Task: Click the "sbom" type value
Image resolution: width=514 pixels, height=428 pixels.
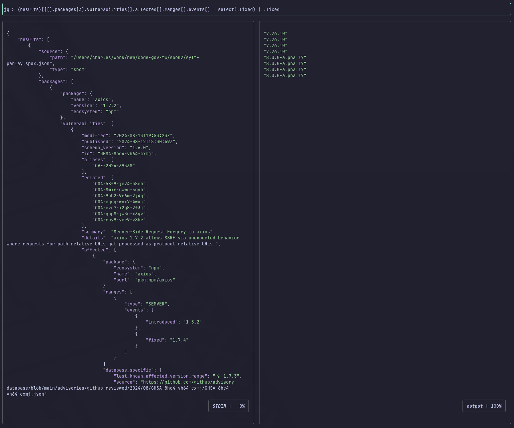Action: click(x=79, y=69)
